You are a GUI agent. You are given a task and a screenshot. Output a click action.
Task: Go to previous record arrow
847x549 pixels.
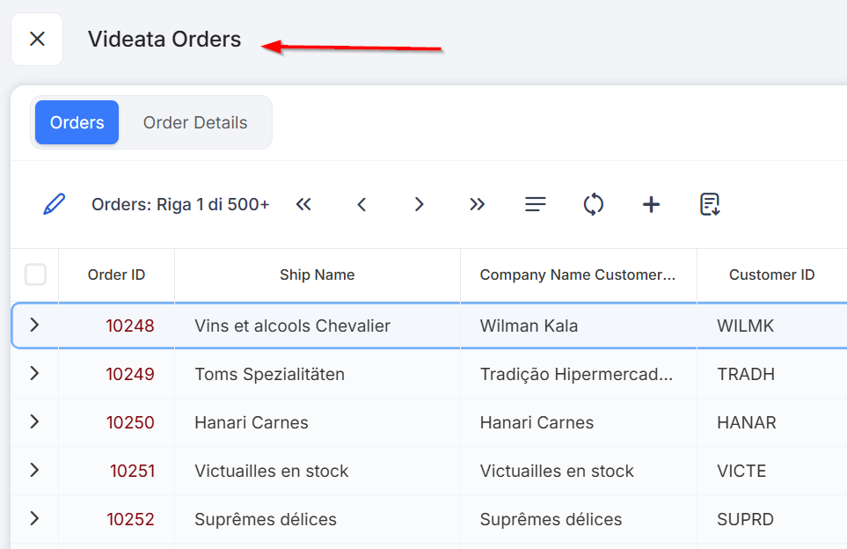click(361, 205)
